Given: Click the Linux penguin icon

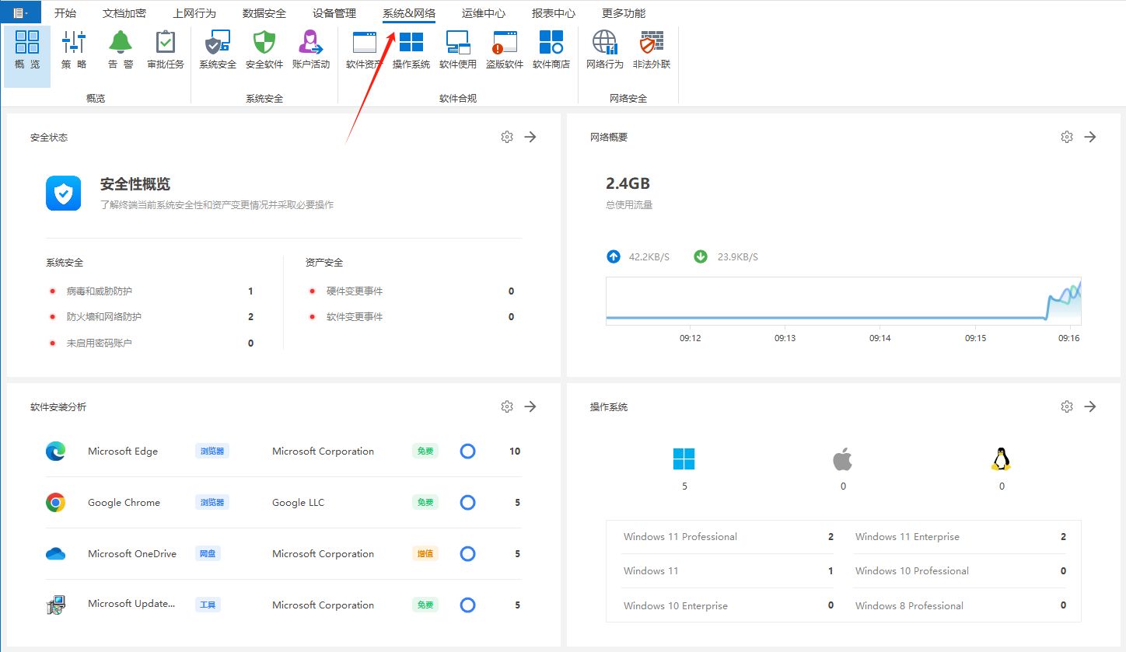Looking at the screenshot, I should [x=1001, y=459].
